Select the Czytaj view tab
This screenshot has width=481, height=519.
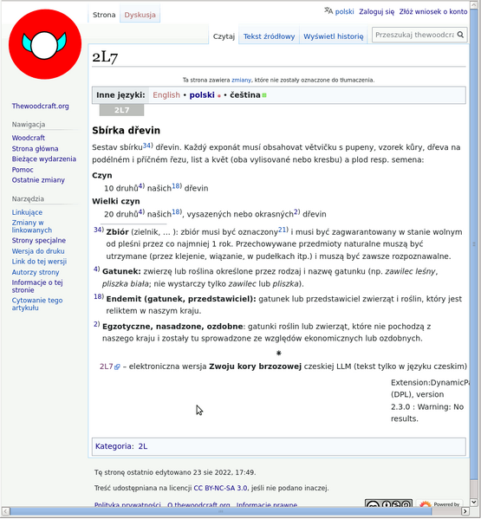click(x=224, y=36)
